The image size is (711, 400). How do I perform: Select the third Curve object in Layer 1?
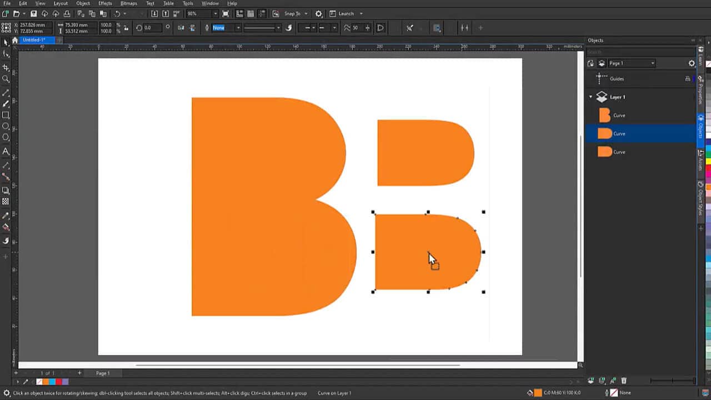point(640,152)
